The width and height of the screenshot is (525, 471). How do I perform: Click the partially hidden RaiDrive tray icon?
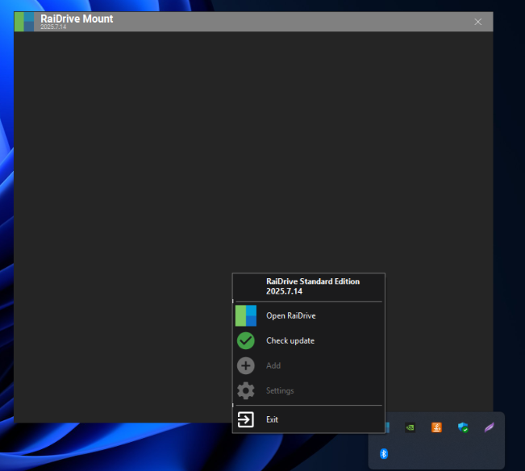coord(388,427)
